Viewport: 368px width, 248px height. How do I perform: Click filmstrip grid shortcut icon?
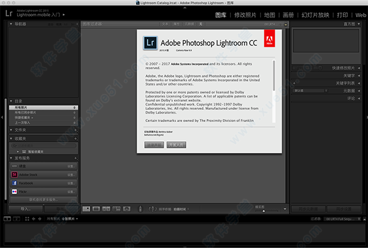click(27, 219)
